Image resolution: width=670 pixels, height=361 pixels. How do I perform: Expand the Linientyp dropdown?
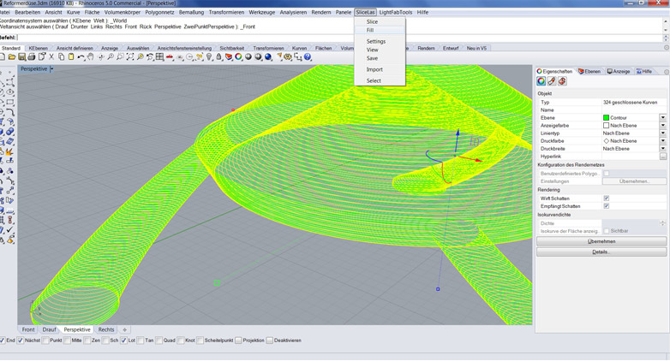point(662,133)
